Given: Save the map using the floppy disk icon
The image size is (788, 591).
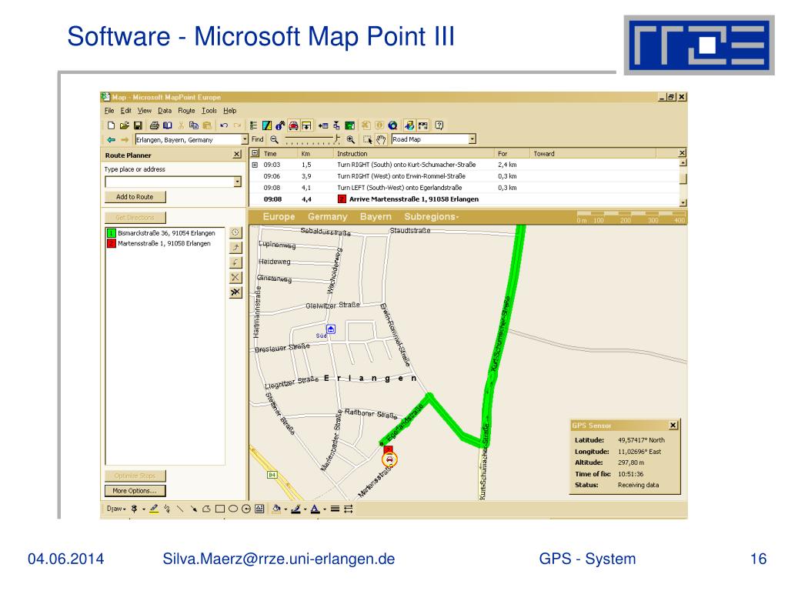Looking at the screenshot, I should tap(138, 125).
